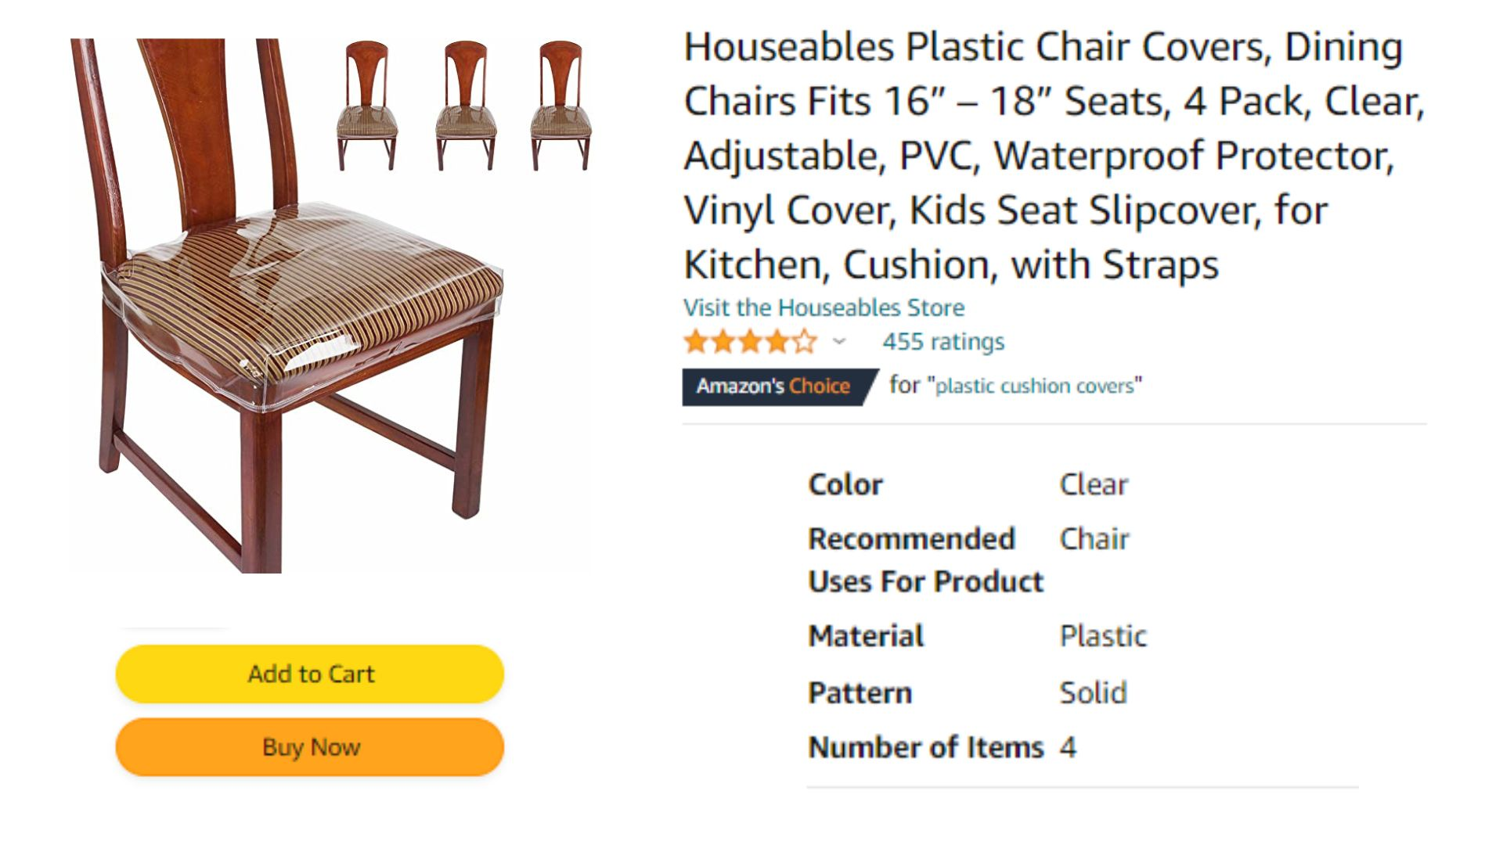Image resolution: width=1503 pixels, height=845 pixels.
Task: Open the 455 ratings link
Action: coord(943,342)
